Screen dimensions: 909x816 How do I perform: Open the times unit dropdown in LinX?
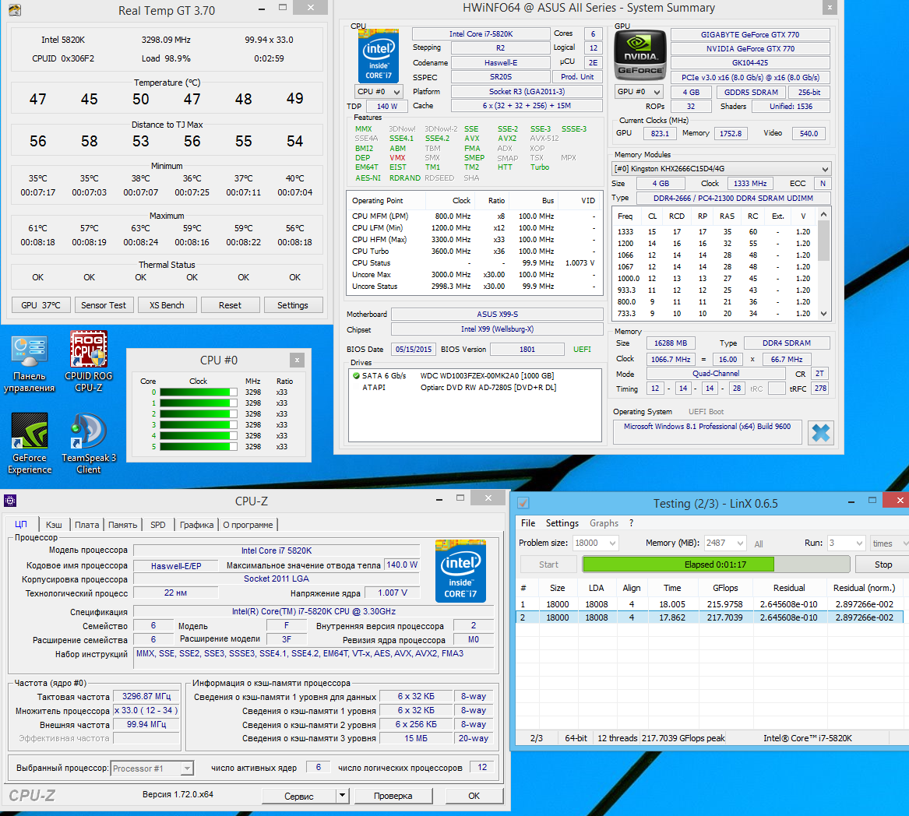pyautogui.click(x=890, y=543)
